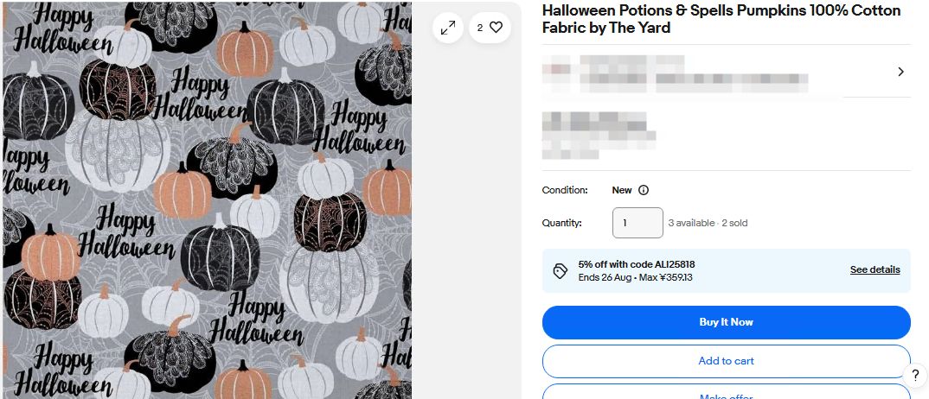Viewport: 929px width, 399px height.
Task: Click the '2 sold' text beside quantity
Action: pos(734,223)
